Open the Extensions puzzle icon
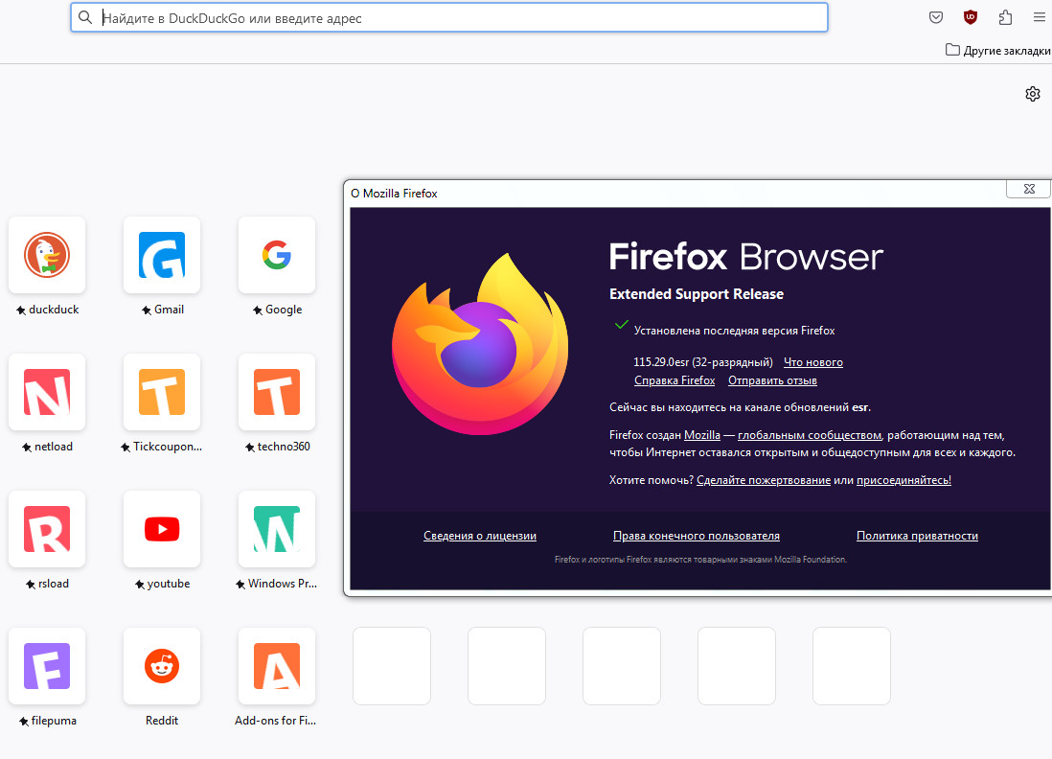 coord(1005,17)
